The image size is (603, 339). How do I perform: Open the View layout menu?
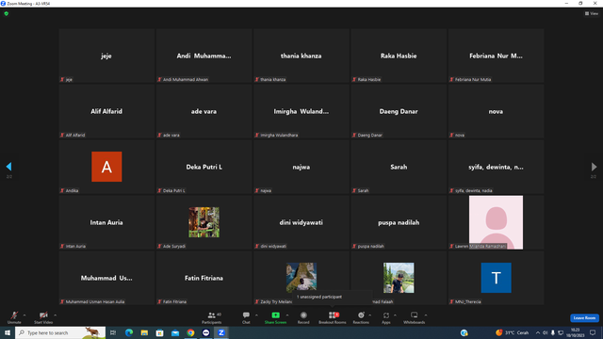(592, 13)
